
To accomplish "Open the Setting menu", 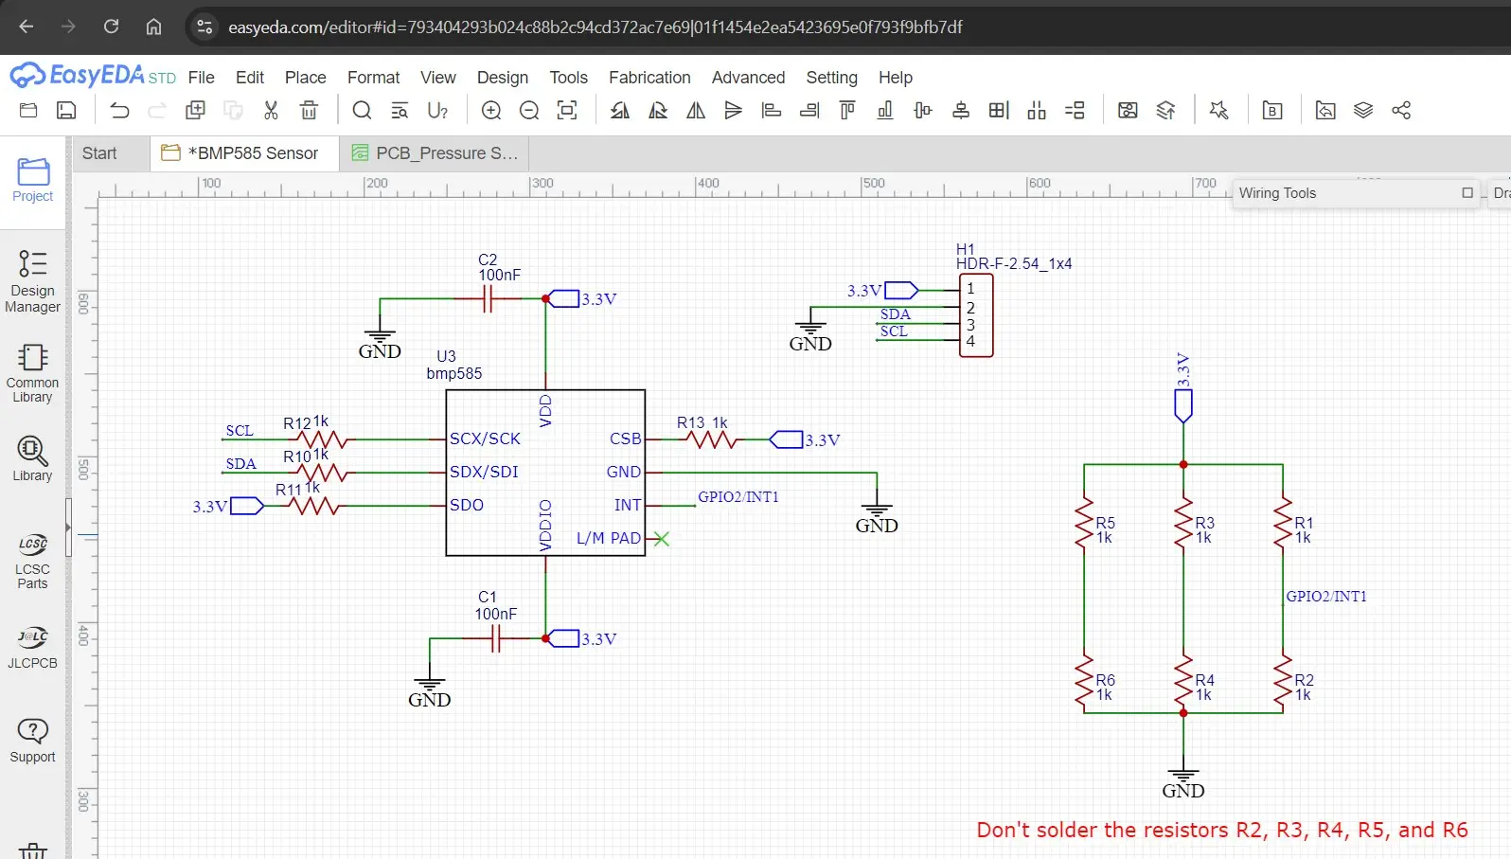I will coord(831,78).
